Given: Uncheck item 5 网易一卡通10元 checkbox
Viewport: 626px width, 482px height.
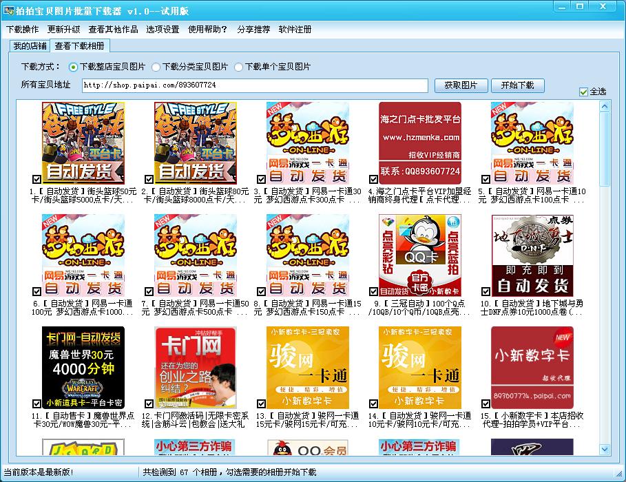Looking at the screenshot, I should pos(486,179).
